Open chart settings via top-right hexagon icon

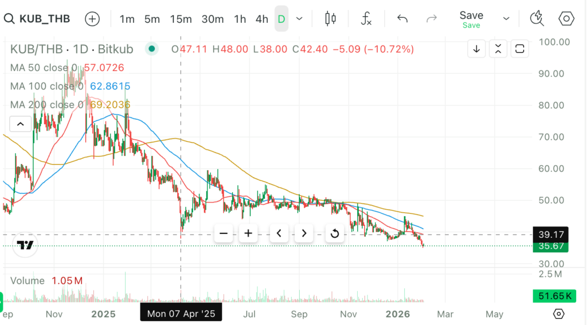coord(566,19)
